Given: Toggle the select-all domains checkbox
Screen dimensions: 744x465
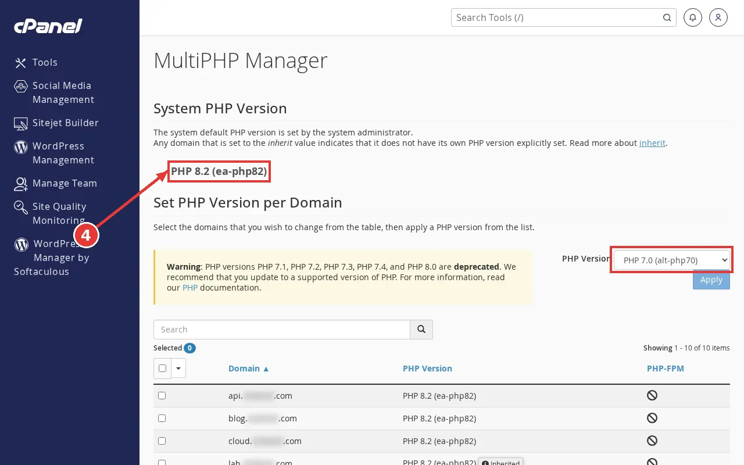Looking at the screenshot, I should 162,368.
